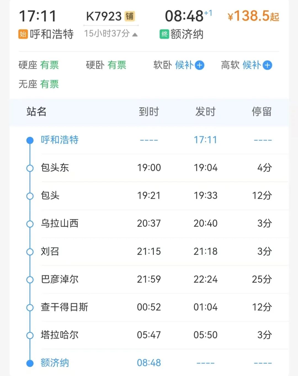The width and height of the screenshot is (298, 376).
Task: Tap the plus icon next to 软卧 候补
Action: (x=199, y=65)
